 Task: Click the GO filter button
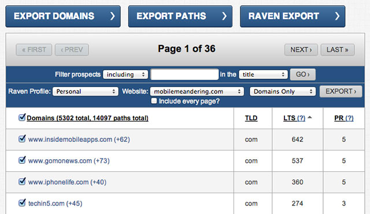coord(303,74)
